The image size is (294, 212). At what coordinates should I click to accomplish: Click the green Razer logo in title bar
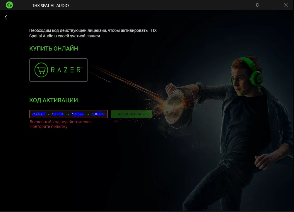point(9,5)
